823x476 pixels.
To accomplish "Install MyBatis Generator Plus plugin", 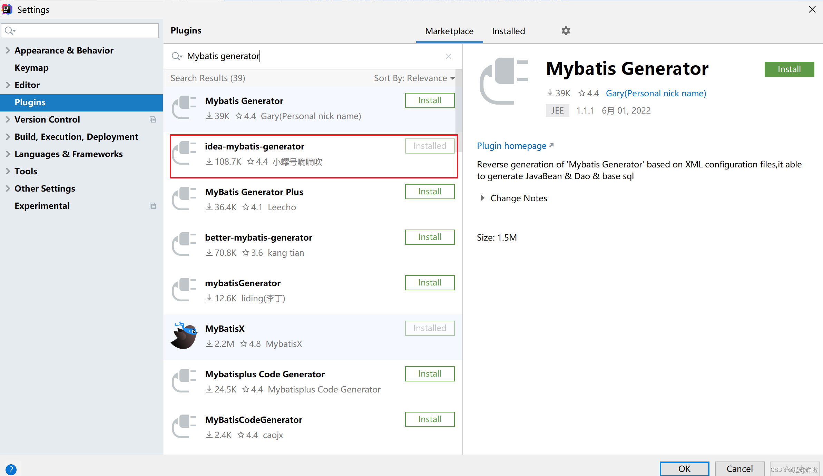I will pos(429,192).
